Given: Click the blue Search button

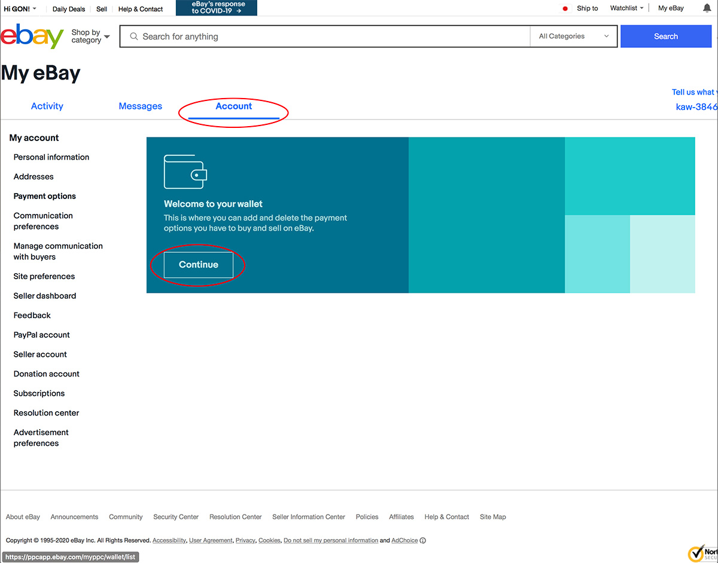Looking at the screenshot, I should tap(665, 36).
